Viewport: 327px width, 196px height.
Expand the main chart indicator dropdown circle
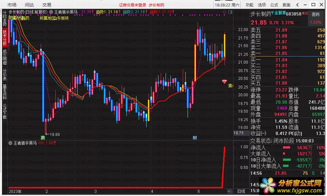(x=51, y=12)
